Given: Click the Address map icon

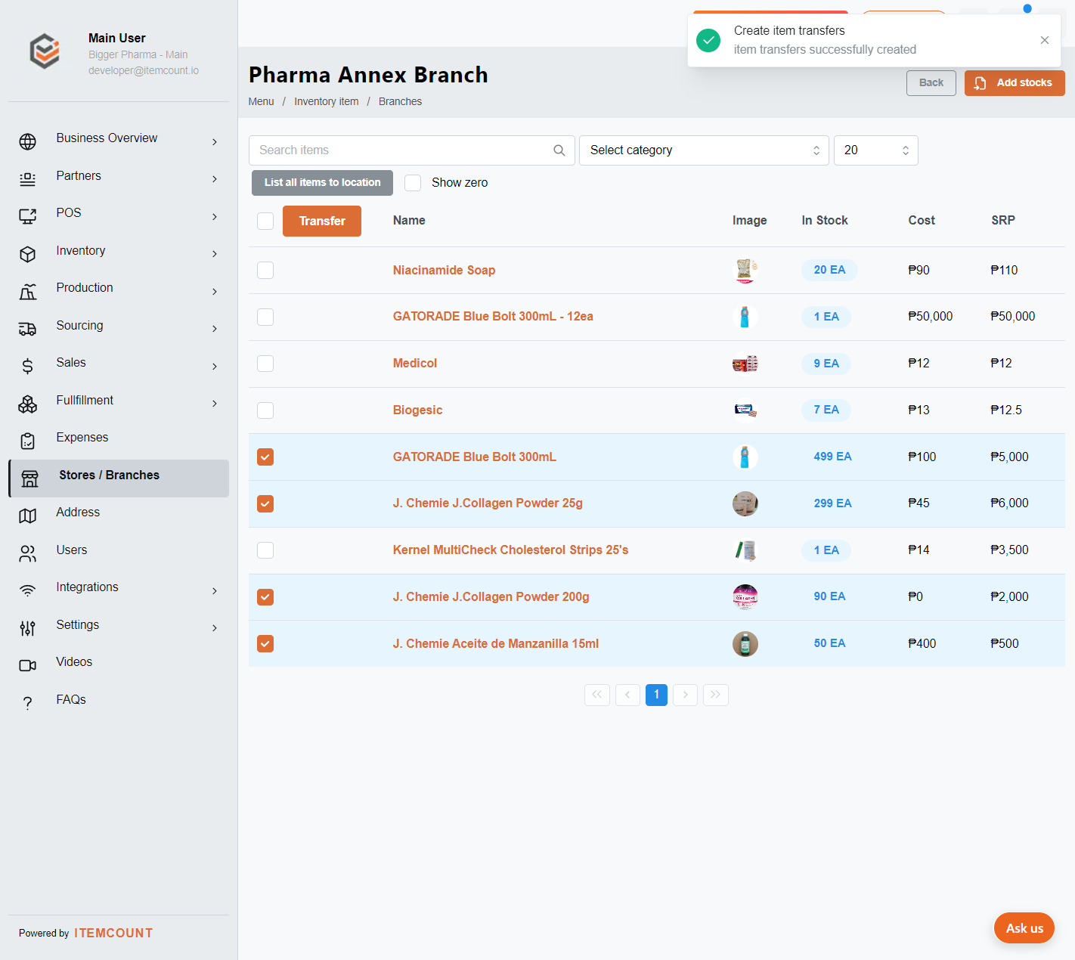Looking at the screenshot, I should click(x=28, y=516).
